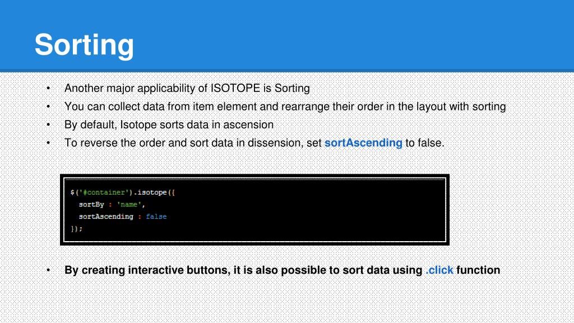Click the sortAscending key inside code block

106,216
